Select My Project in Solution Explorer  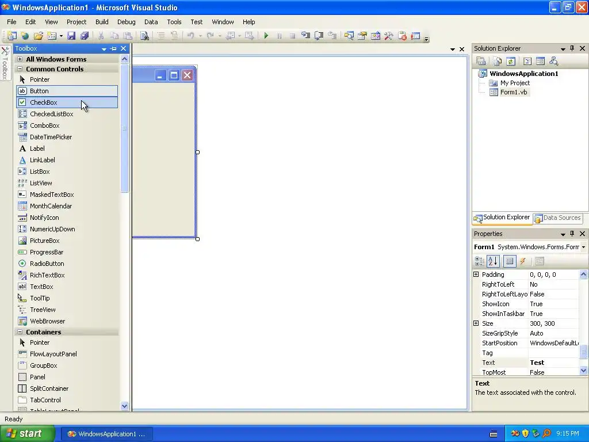515,83
